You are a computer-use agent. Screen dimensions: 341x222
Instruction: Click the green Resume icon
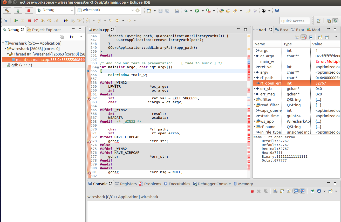[x=16, y=20]
